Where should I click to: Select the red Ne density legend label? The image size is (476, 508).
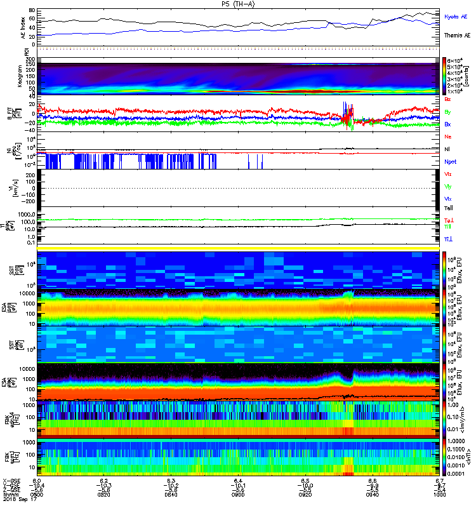448,137
